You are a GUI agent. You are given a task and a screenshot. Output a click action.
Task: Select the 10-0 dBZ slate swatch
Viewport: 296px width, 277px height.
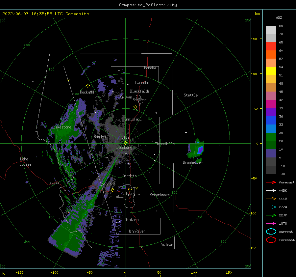click(x=271, y=153)
